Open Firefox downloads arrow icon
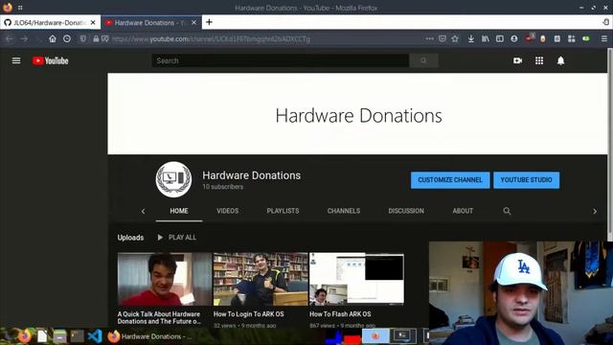This screenshot has height=345, width=613. (x=471, y=38)
